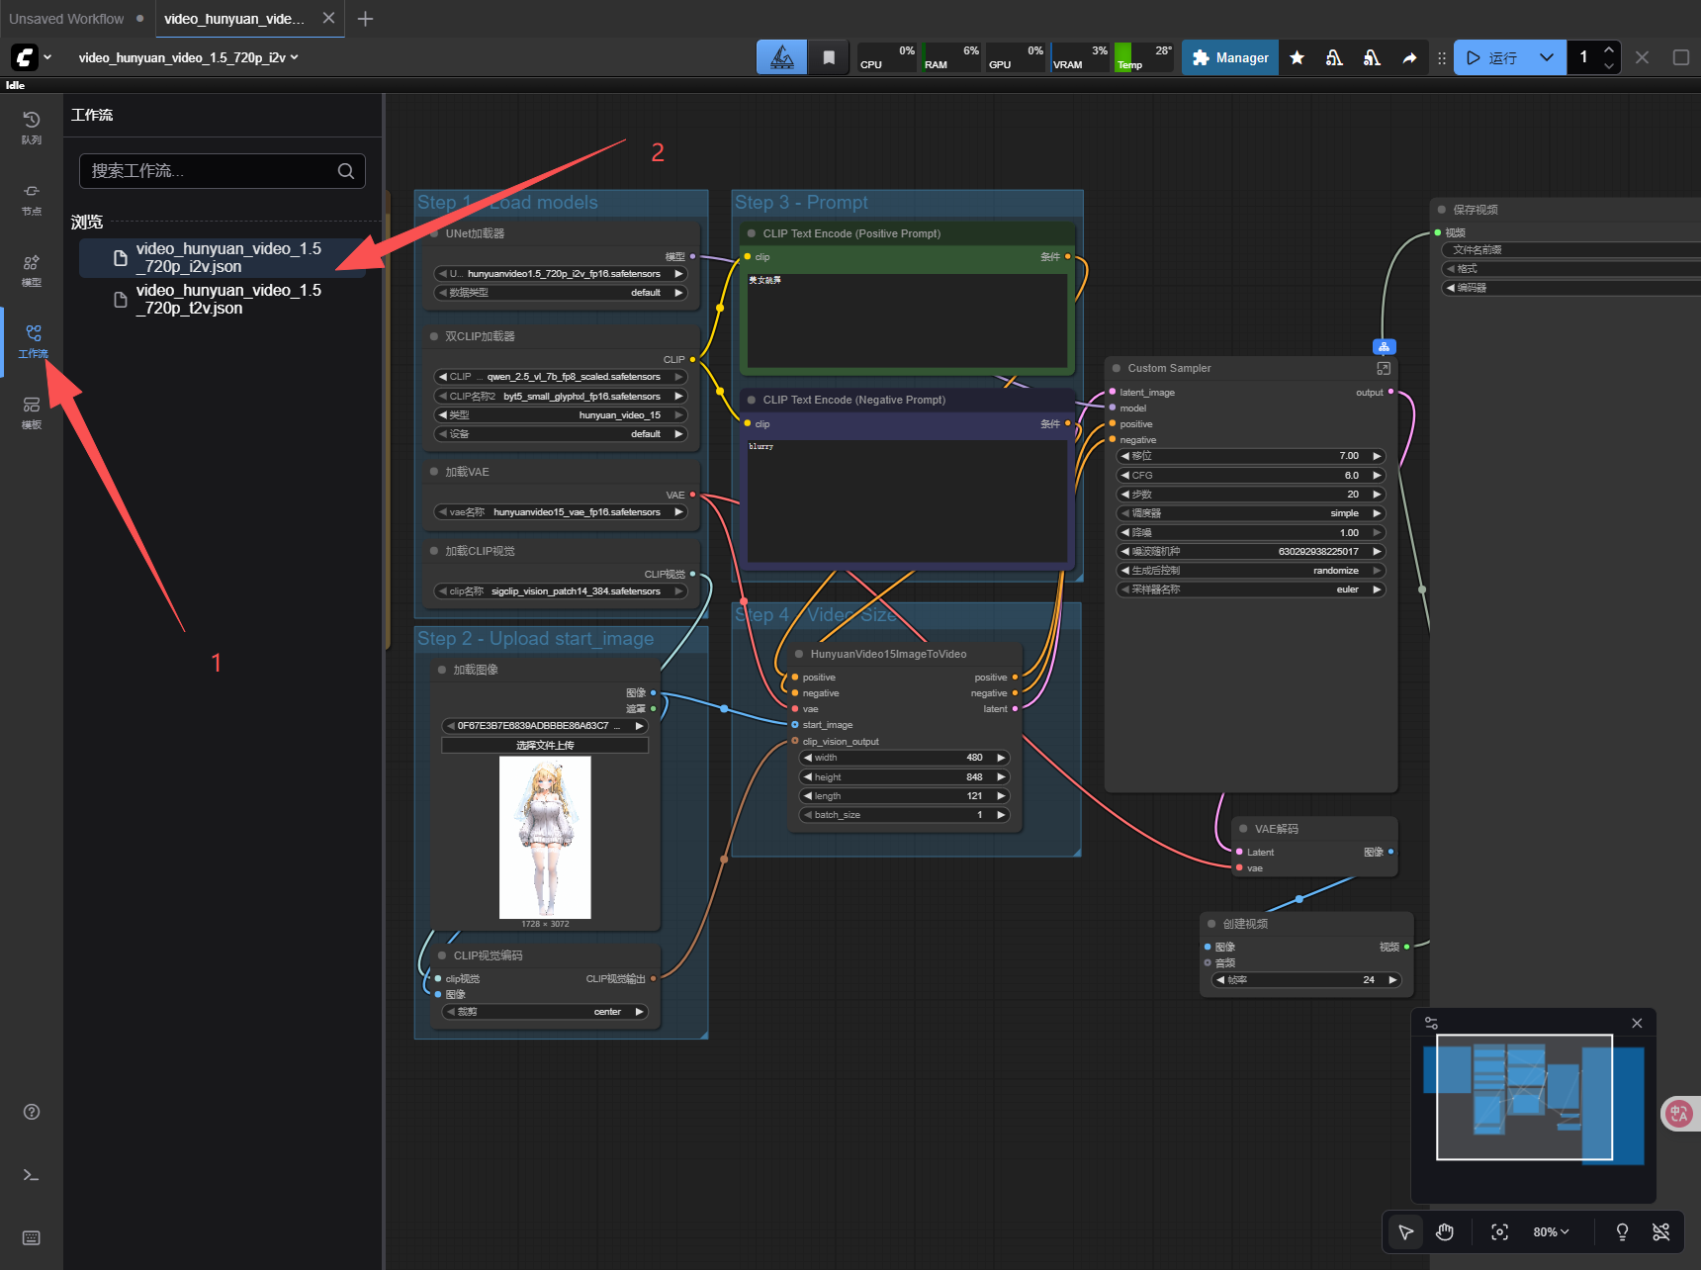Open video_hunyuan_video_1.5_720p_t2v.json workflow
1701x1270 pixels.
tap(227, 299)
